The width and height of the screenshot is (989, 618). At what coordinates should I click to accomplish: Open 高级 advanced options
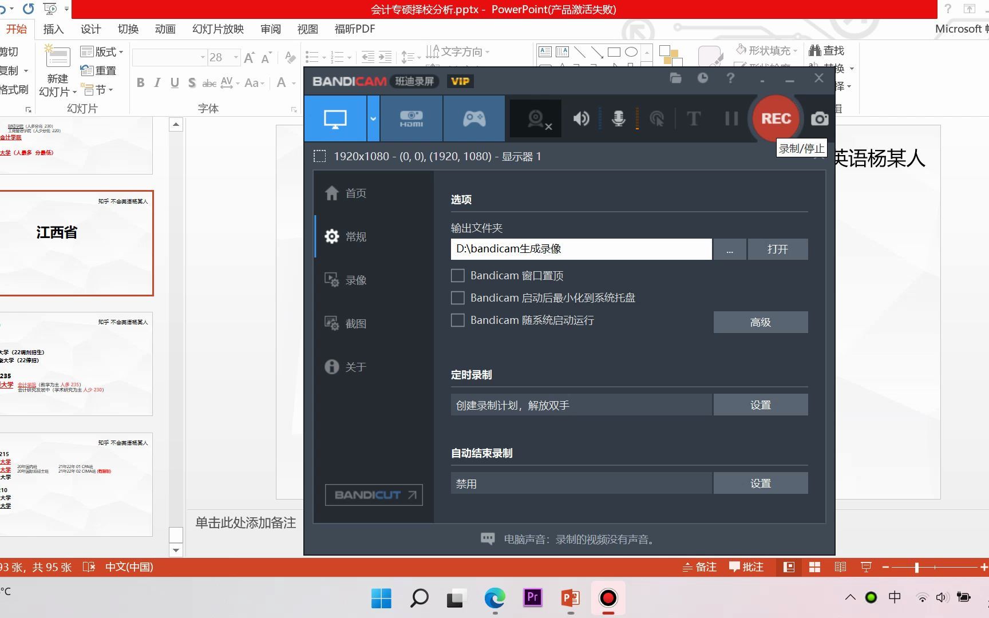(x=761, y=322)
